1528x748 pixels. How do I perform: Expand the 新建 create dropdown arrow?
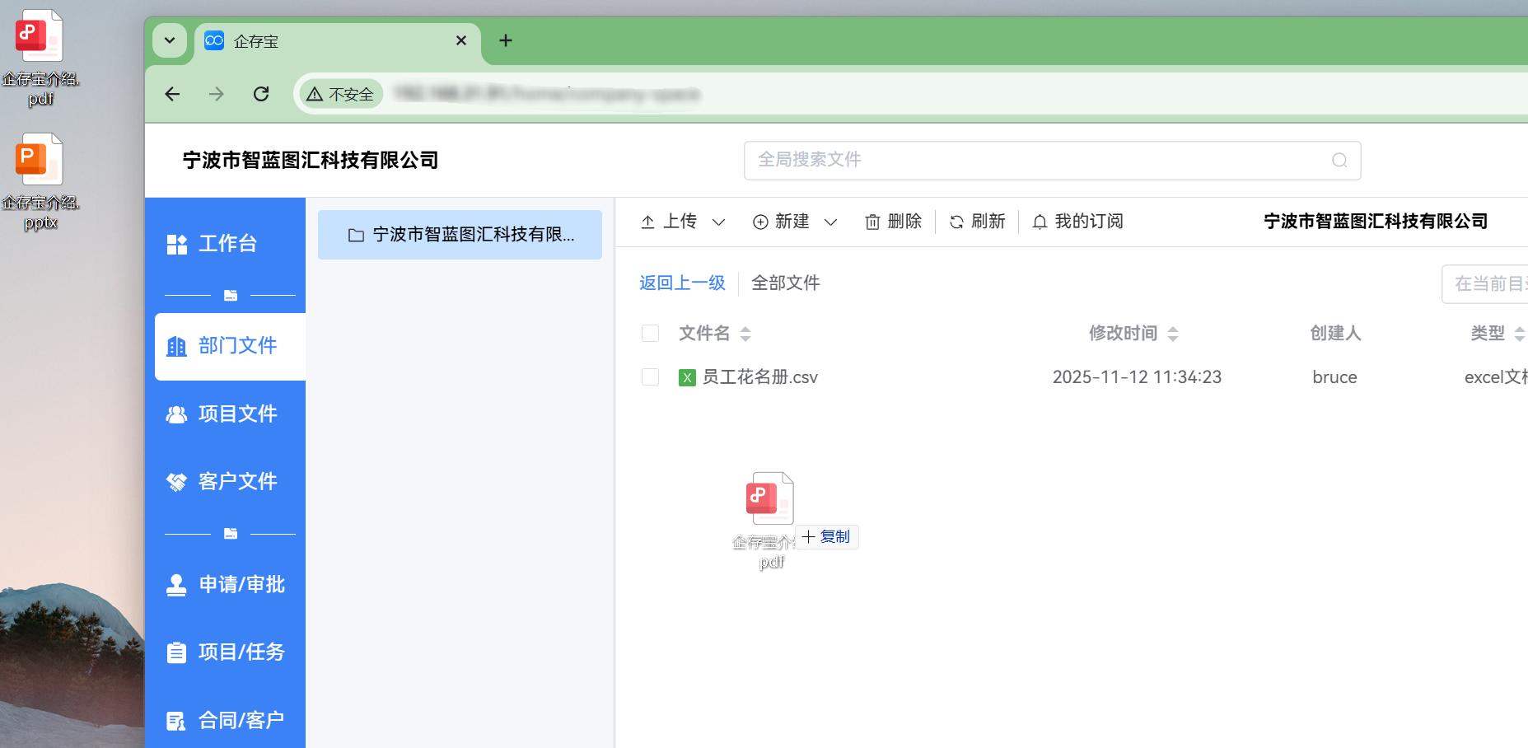(830, 222)
